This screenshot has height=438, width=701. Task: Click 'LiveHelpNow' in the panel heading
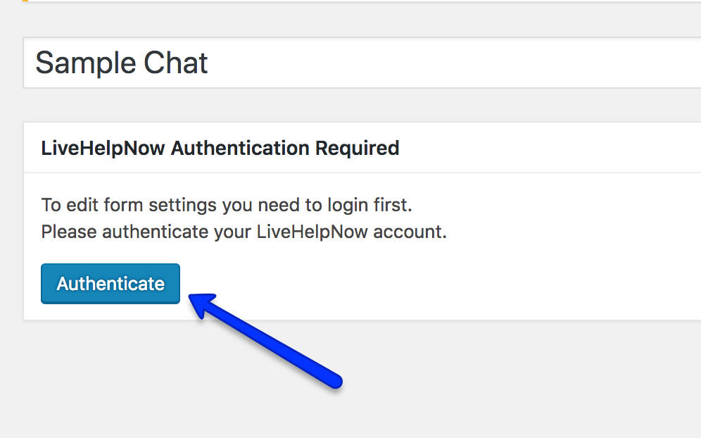point(103,149)
